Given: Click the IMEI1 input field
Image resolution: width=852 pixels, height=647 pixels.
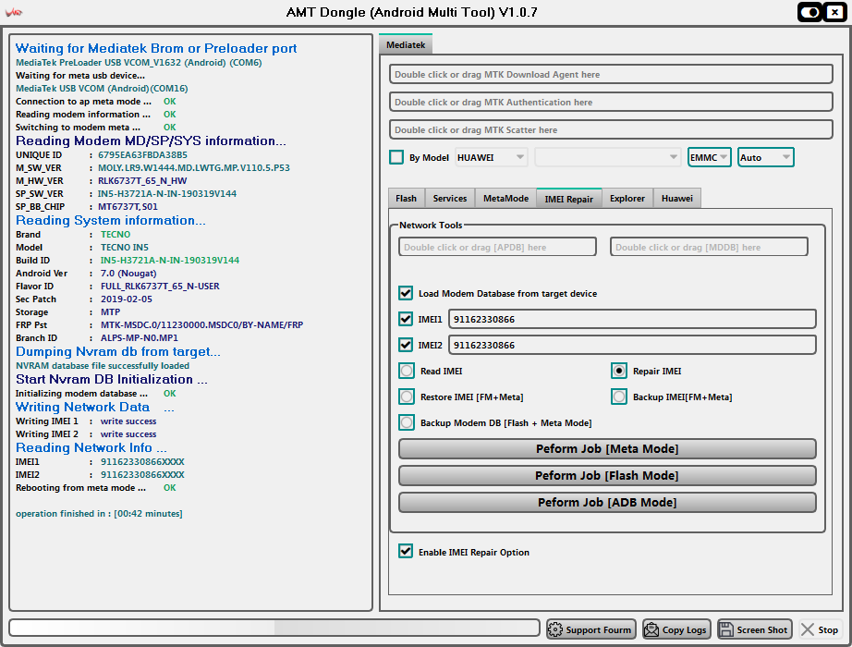Looking at the screenshot, I should pyautogui.click(x=632, y=319).
